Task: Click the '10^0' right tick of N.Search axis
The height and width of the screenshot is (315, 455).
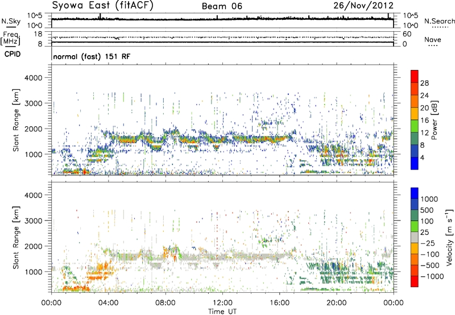Action: (x=410, y=26)
